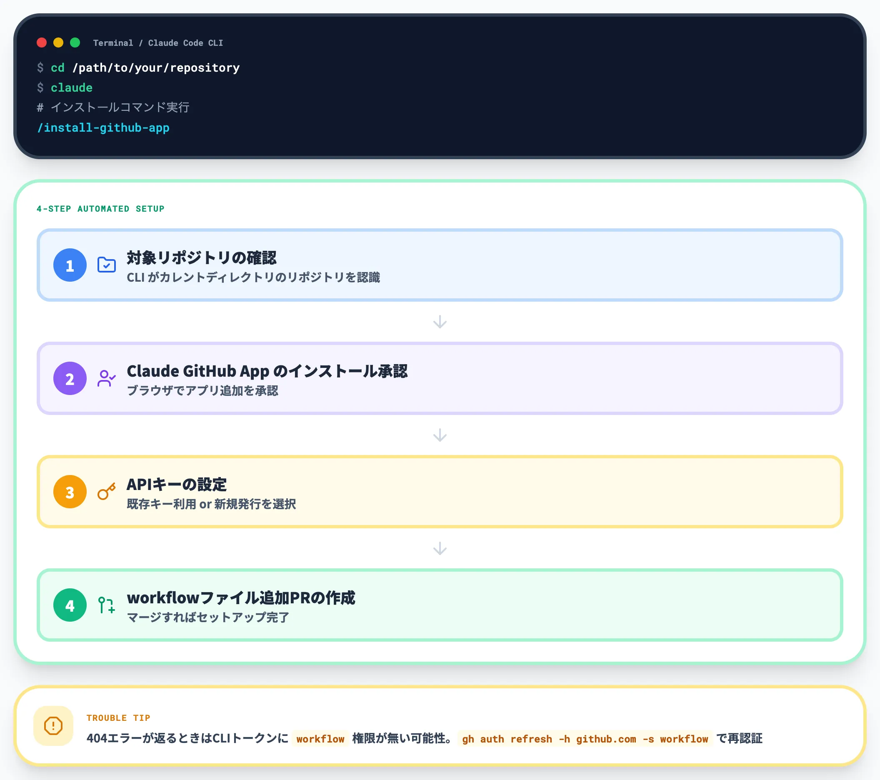Screen dimensions: 880x780
Task: Click 'マージすればセットアップ完了' subtitle
Action: (208, 617)
